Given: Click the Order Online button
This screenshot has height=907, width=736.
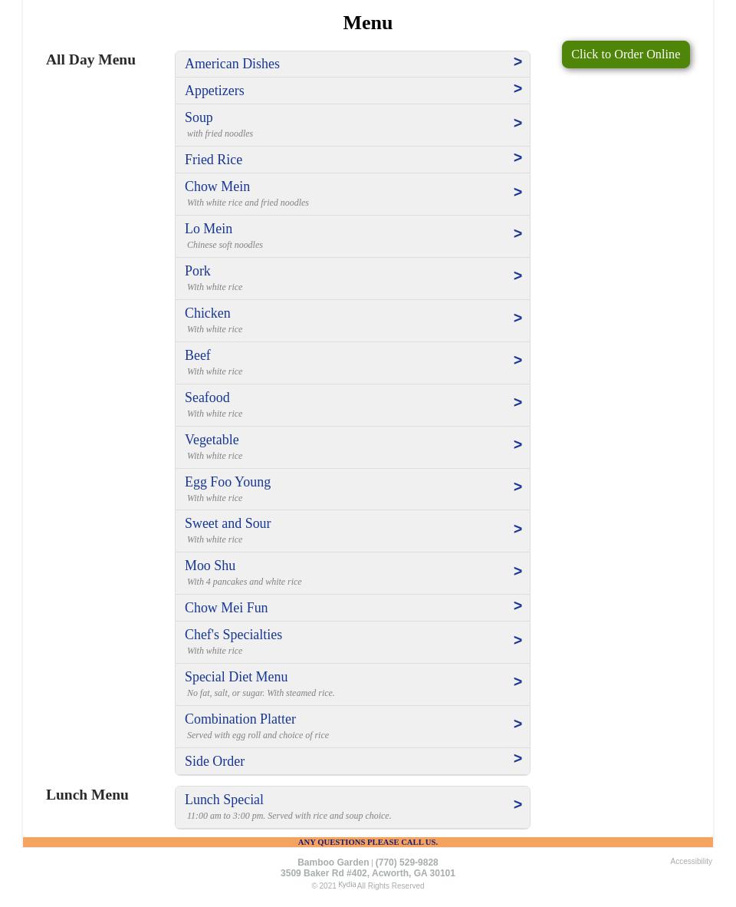Looking at the screenshot, I should [x=625, y=54].
